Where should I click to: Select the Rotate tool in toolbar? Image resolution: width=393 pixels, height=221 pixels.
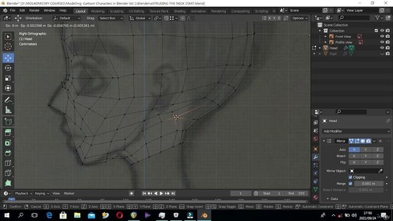(8, 68)
